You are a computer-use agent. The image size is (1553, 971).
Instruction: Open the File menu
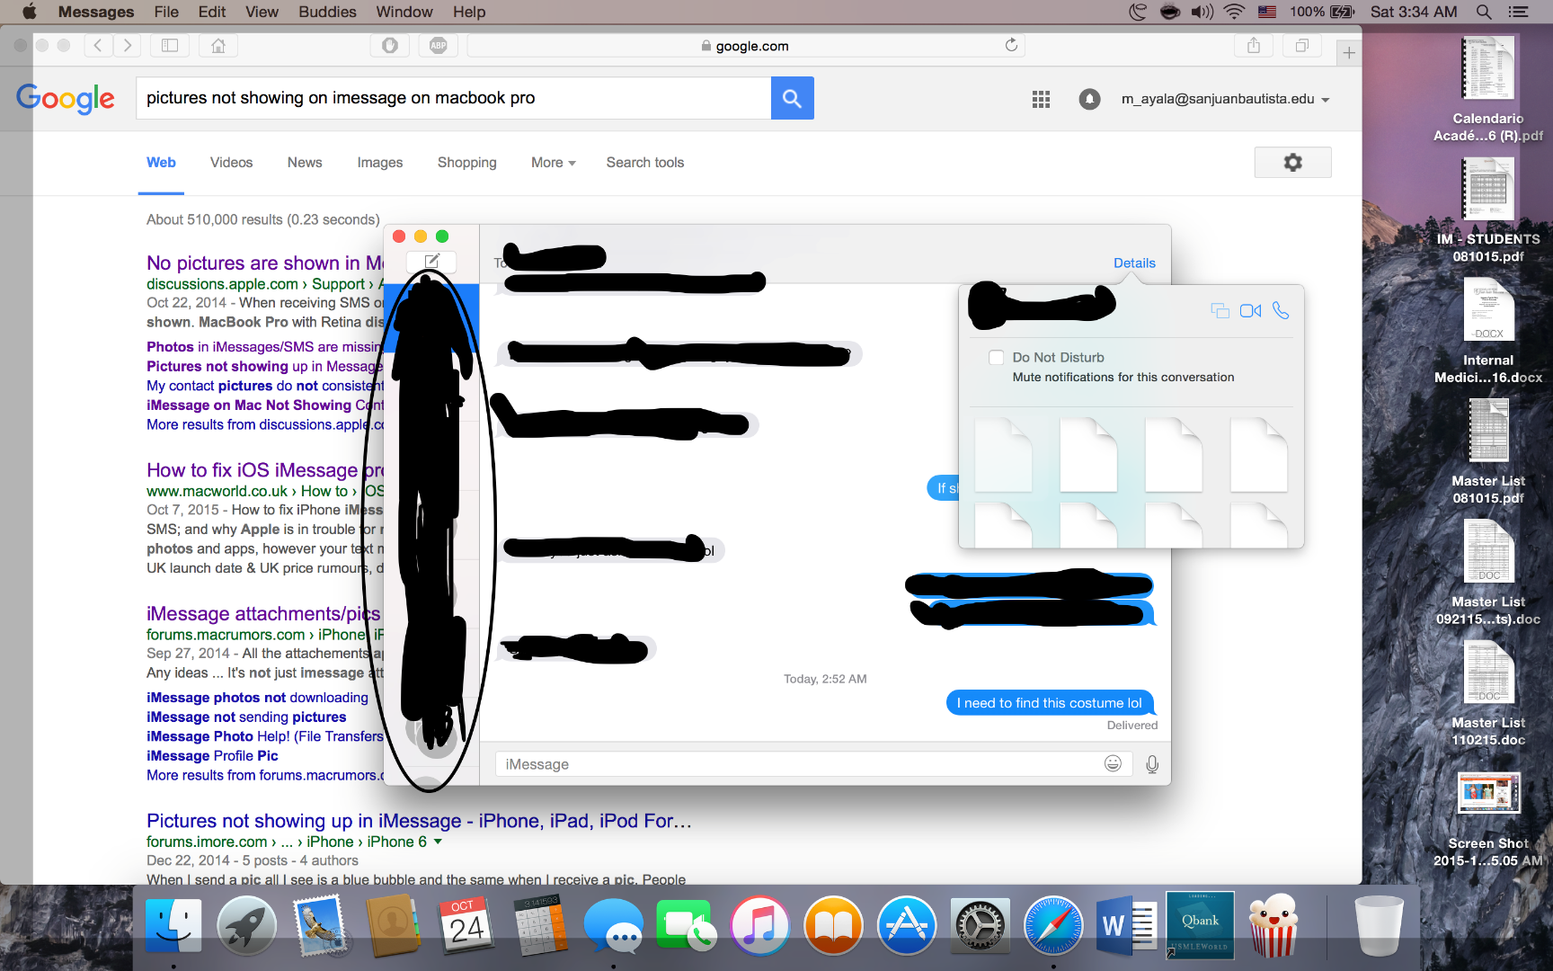click(x=166, y=12)
